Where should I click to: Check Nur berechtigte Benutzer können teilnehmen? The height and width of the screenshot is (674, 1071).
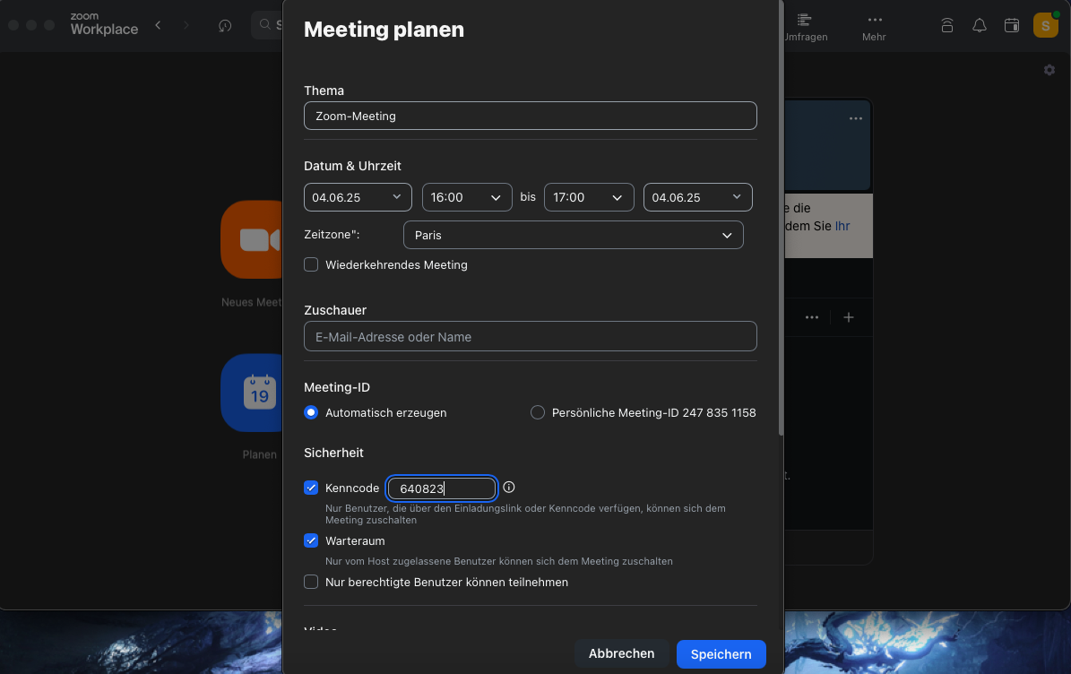click(310, 582)
